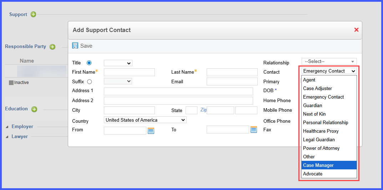Image resolution: width=383 pixels, height=190 pixels.
Task: Open the Country dropdown
Action: click(x=145, y=120)
